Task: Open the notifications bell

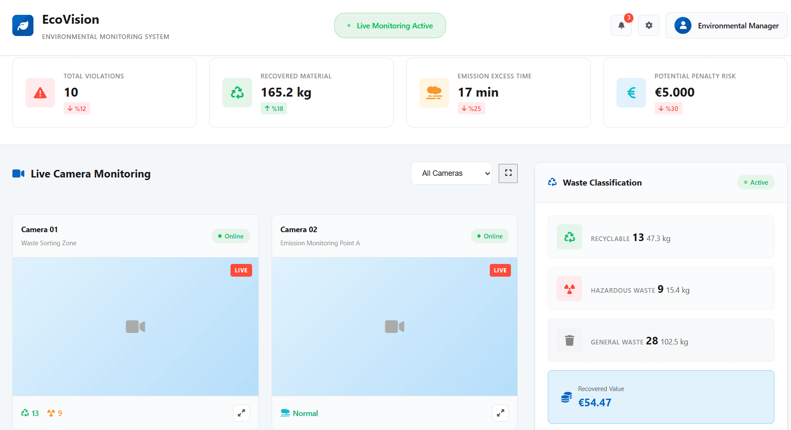Action: (621, 25)
